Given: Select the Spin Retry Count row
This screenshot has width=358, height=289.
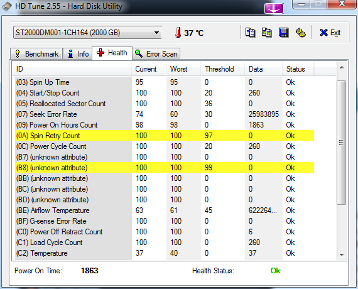Looking at the screenshot, I should 165,136.
